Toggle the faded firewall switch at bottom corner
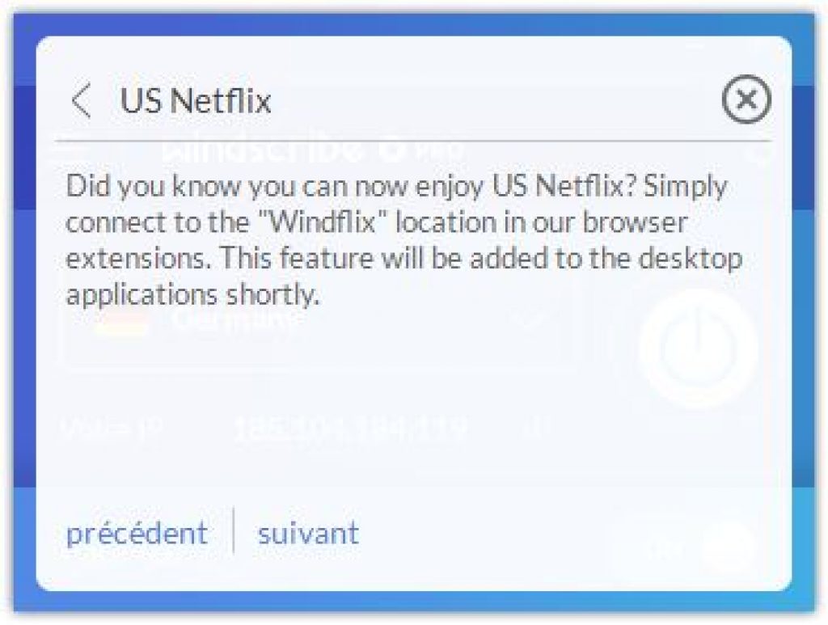Screen dimensions: 828x625 pyautogui.click(x=729, y=547)
